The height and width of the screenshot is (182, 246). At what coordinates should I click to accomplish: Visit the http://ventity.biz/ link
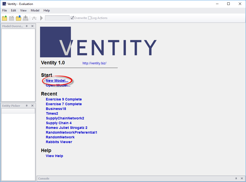click(94, 63)
